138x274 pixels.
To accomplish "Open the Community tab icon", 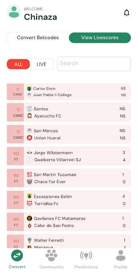I will (51, 256).
